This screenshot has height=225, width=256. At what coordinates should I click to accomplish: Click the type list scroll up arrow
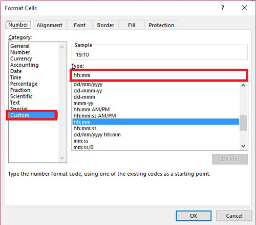click(x=243, y=85)
